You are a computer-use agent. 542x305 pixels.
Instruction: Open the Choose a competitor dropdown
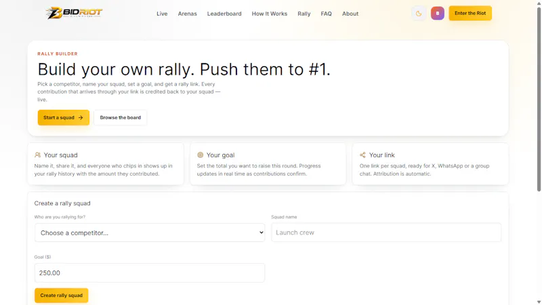(150, 232)
